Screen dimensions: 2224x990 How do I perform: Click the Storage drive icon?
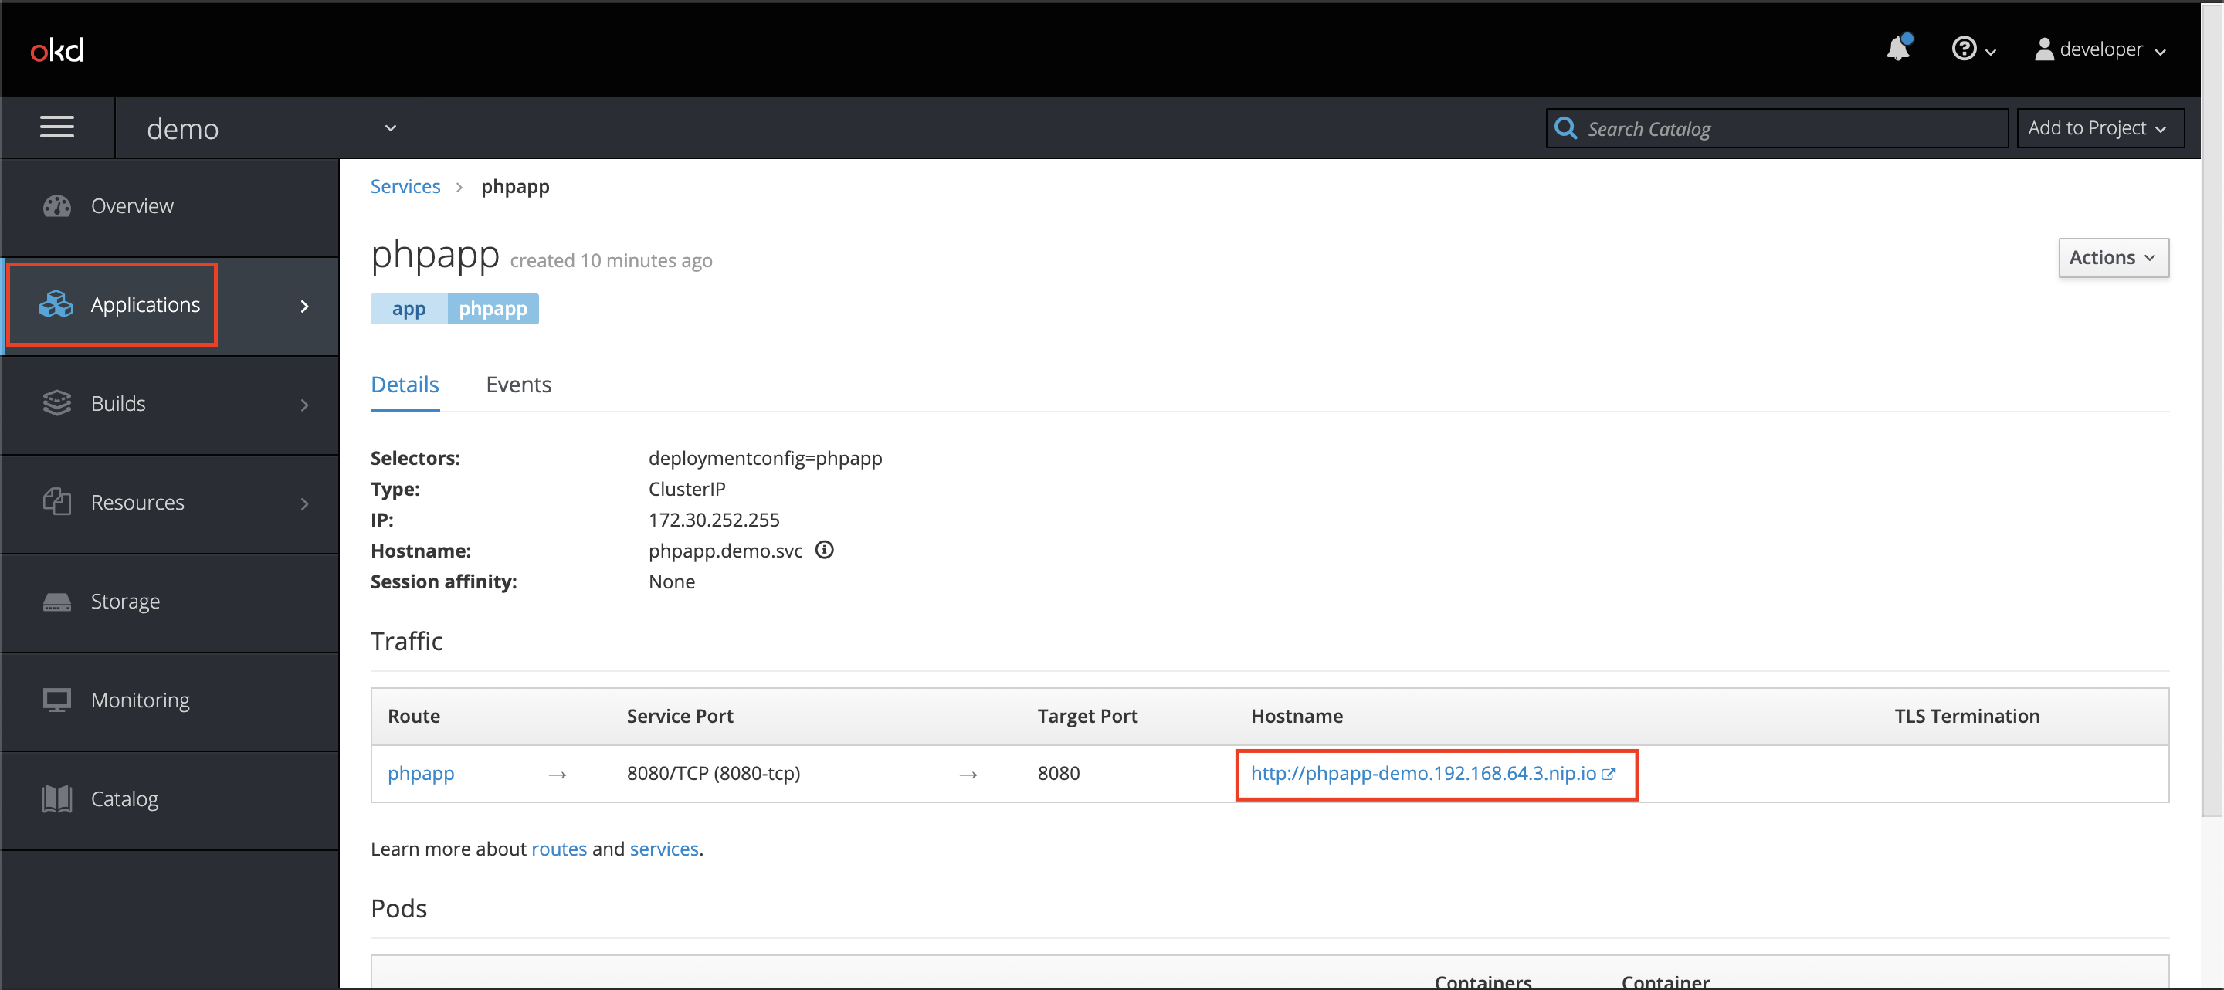click(x=57, y=602)
